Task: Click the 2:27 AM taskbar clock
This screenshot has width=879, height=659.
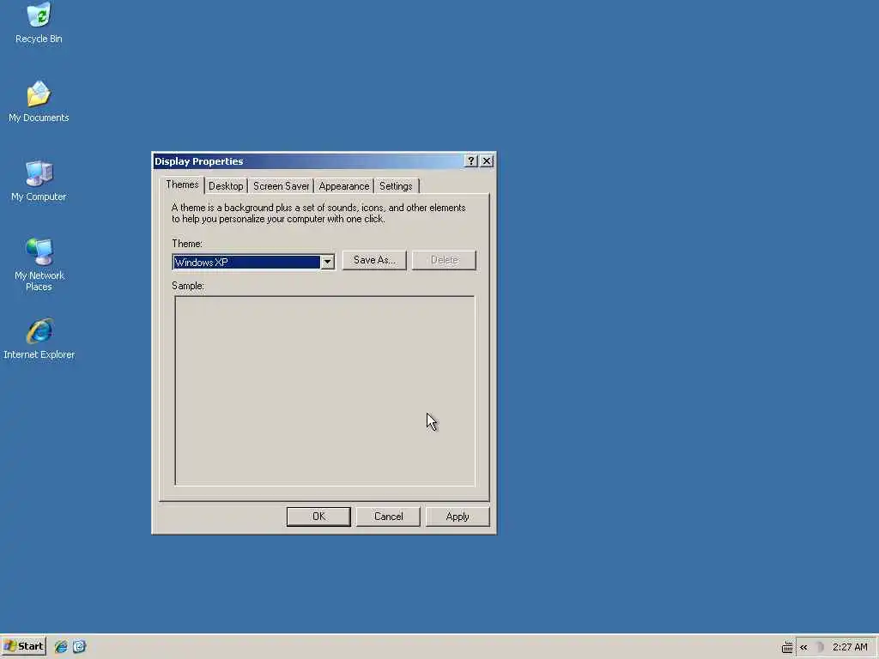Action: tap(850, 647)
